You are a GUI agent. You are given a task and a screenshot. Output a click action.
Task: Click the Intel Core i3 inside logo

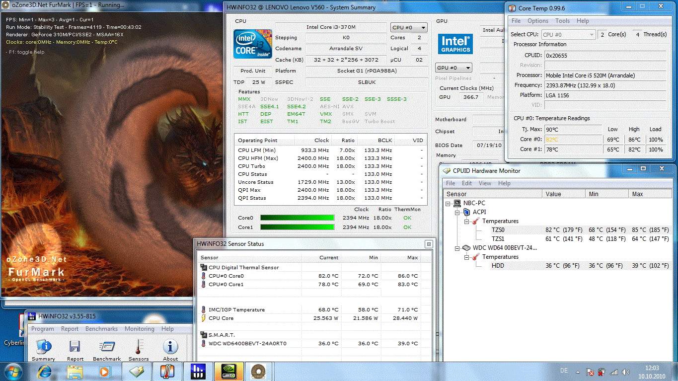(x=253, y=45)
